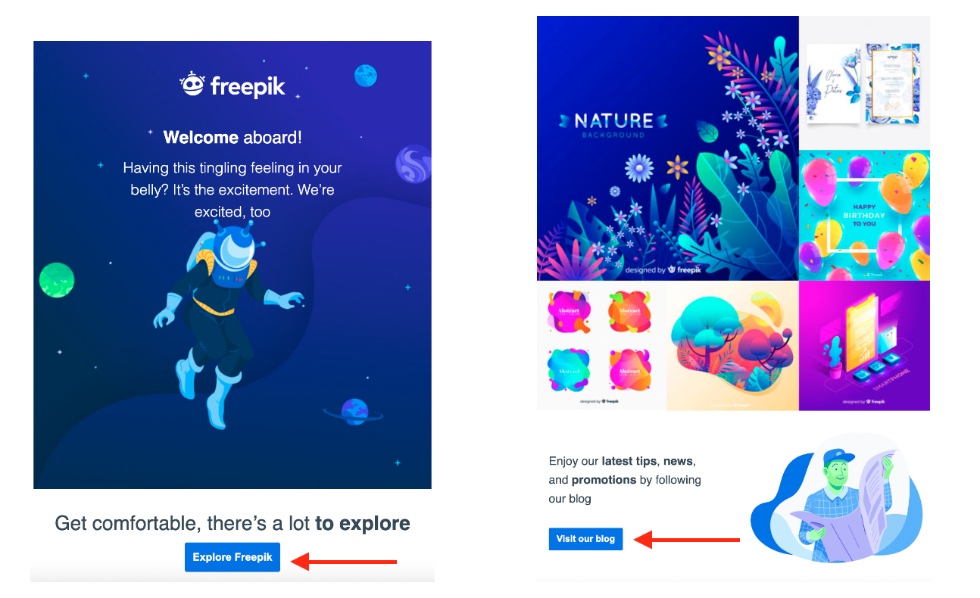Viewport: 980px width, 598px height.
Task: Click the 'to explore' headline text
Action: pyautogui.click(x=363, y=523)
